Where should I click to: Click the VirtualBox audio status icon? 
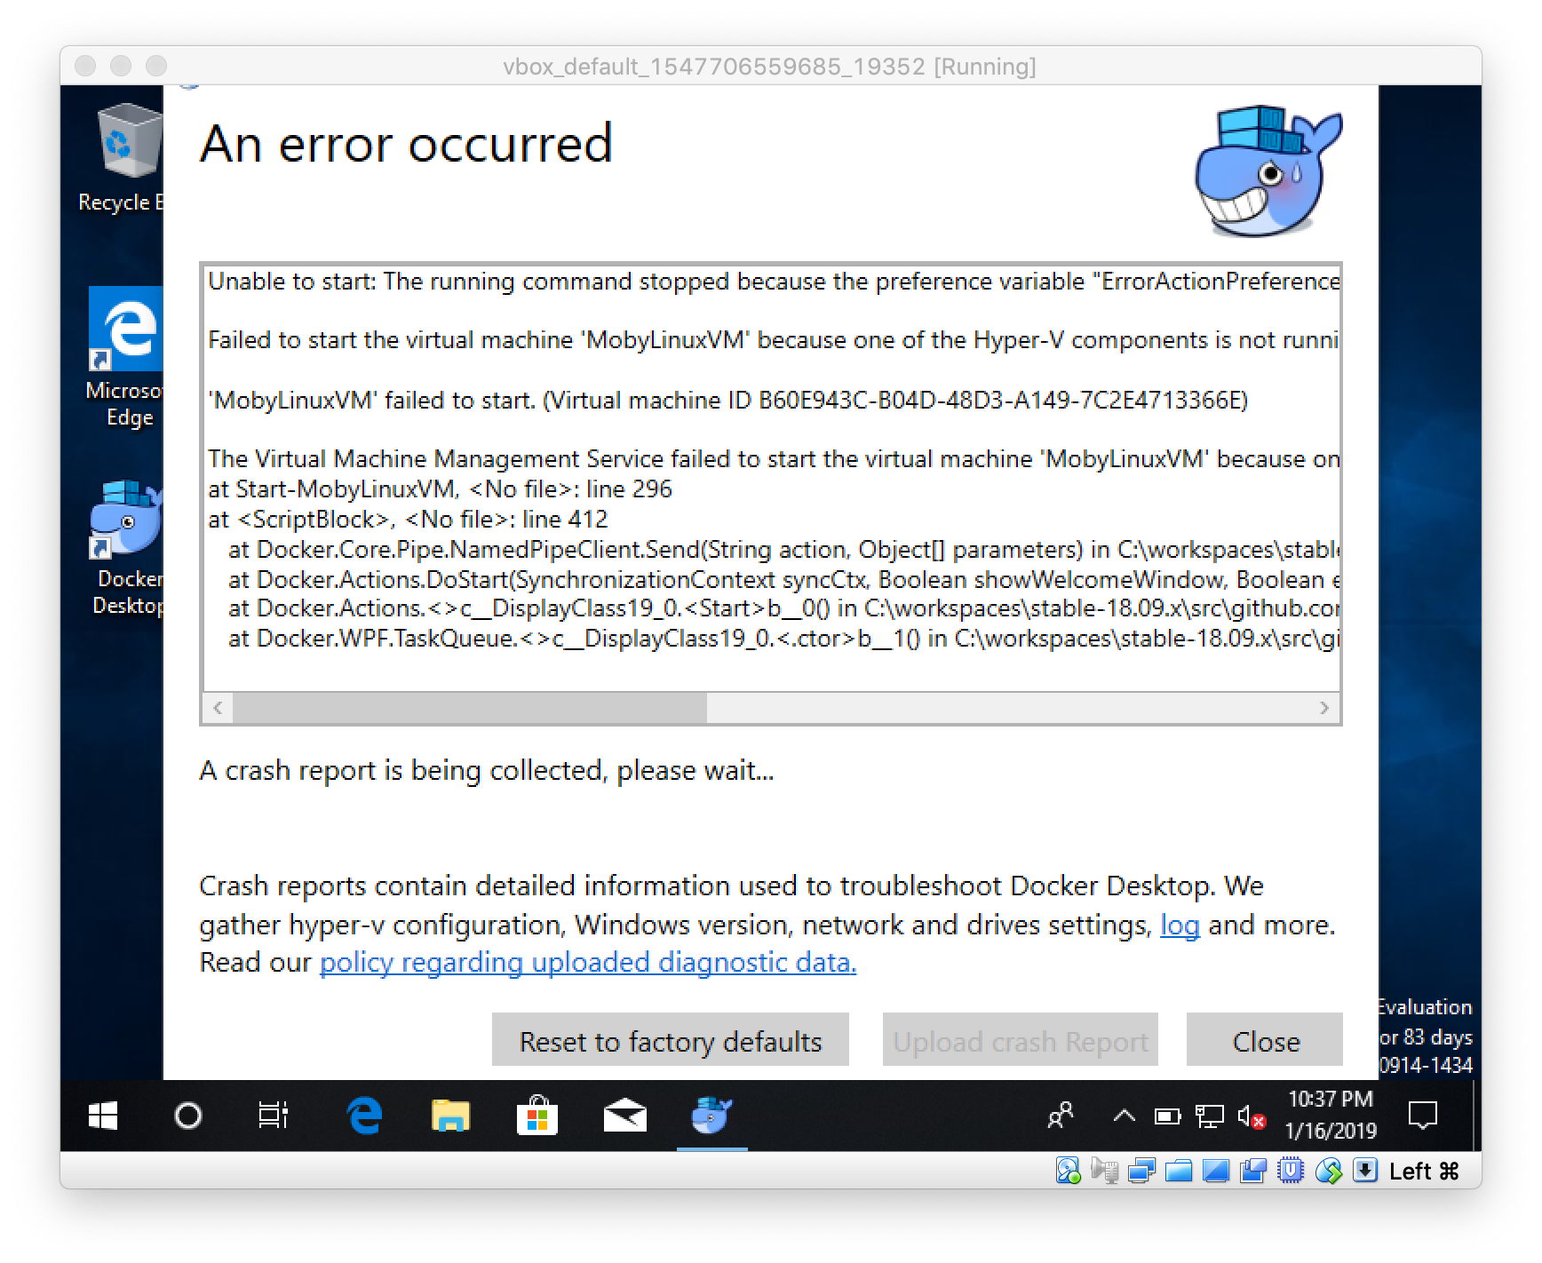point(1104,1171)
